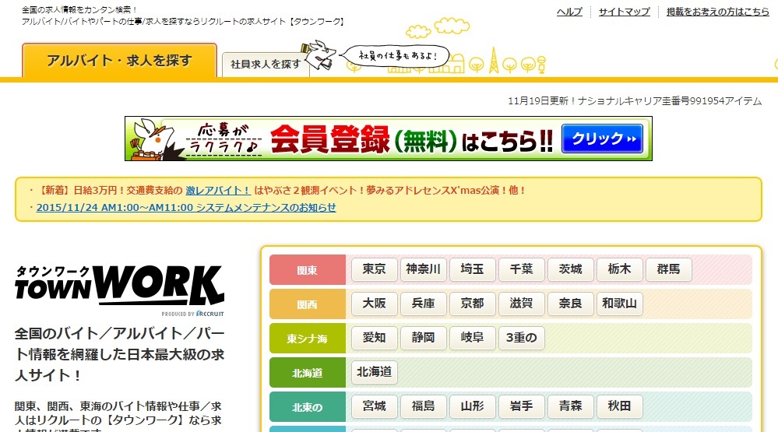Choose 和歌山 in the 関西 row
The height and width of the screenshot is (432, 778).
pyautogui.click(x=620, y=304)
